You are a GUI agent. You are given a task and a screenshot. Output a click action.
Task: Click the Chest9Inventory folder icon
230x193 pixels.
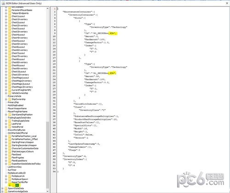pyautogui.click(x=10, y=68)
